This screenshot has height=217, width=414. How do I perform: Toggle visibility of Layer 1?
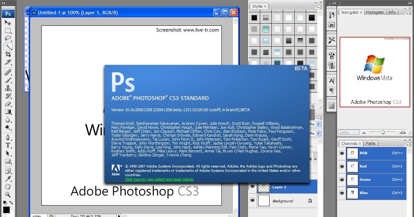[252, 187]
